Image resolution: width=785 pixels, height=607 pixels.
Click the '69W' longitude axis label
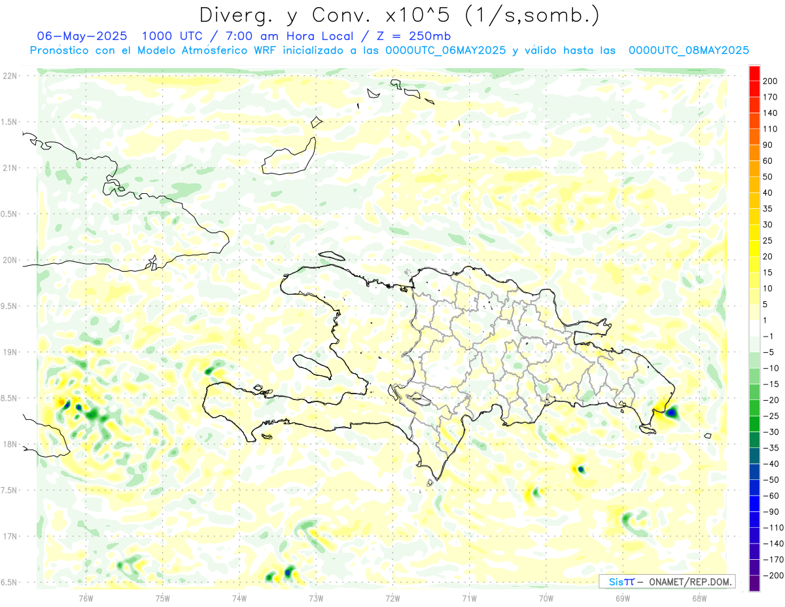click(623, 598)
